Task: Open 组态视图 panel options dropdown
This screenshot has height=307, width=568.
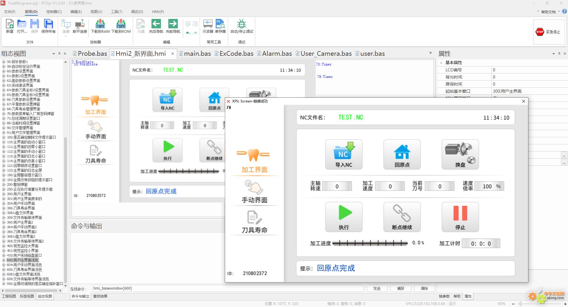Action: tap(54, 54)
